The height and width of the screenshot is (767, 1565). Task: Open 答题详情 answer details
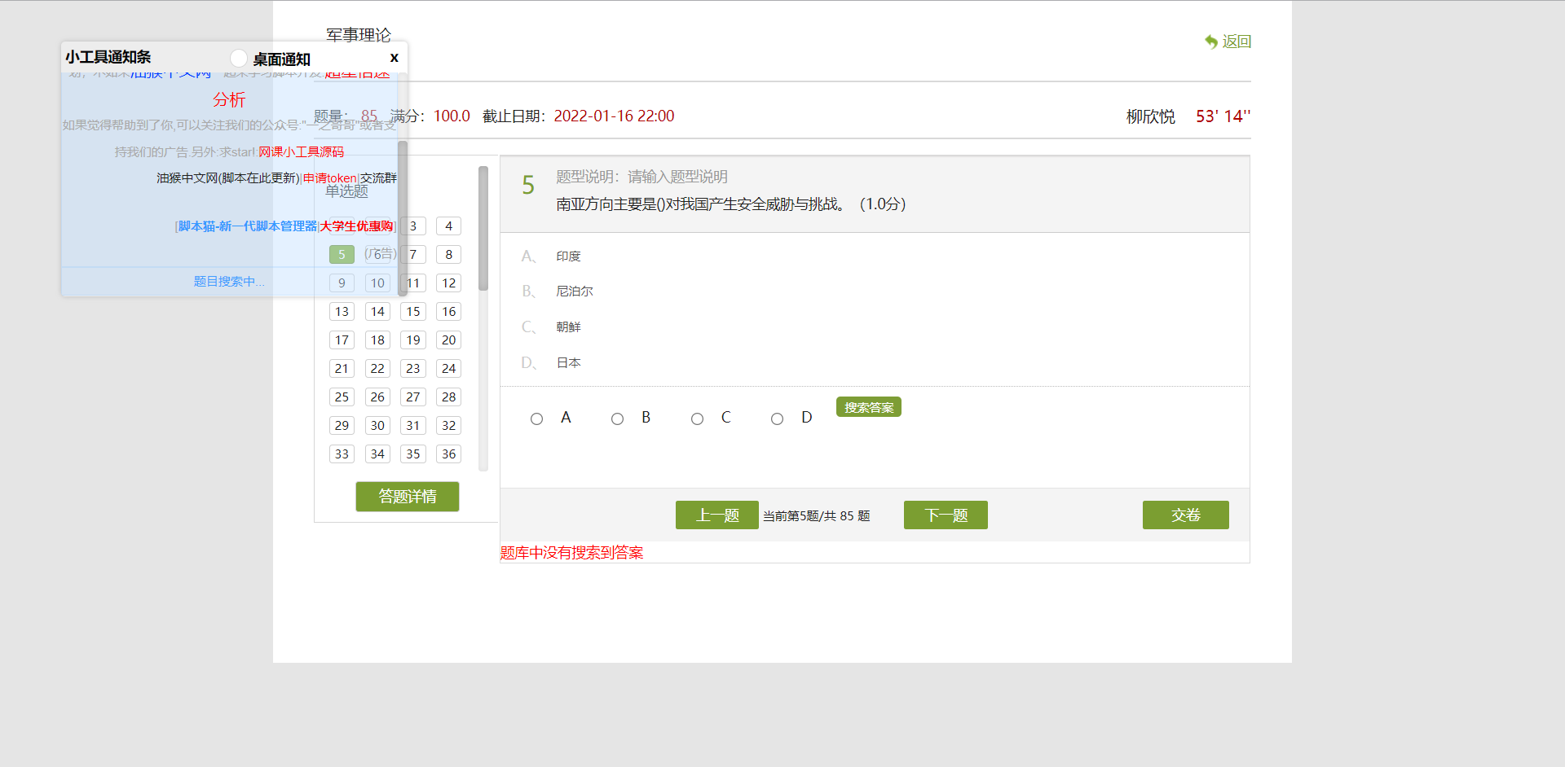tap(408, 497)
